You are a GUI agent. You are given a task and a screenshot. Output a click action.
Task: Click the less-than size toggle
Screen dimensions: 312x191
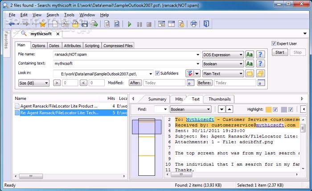(83, 83)
